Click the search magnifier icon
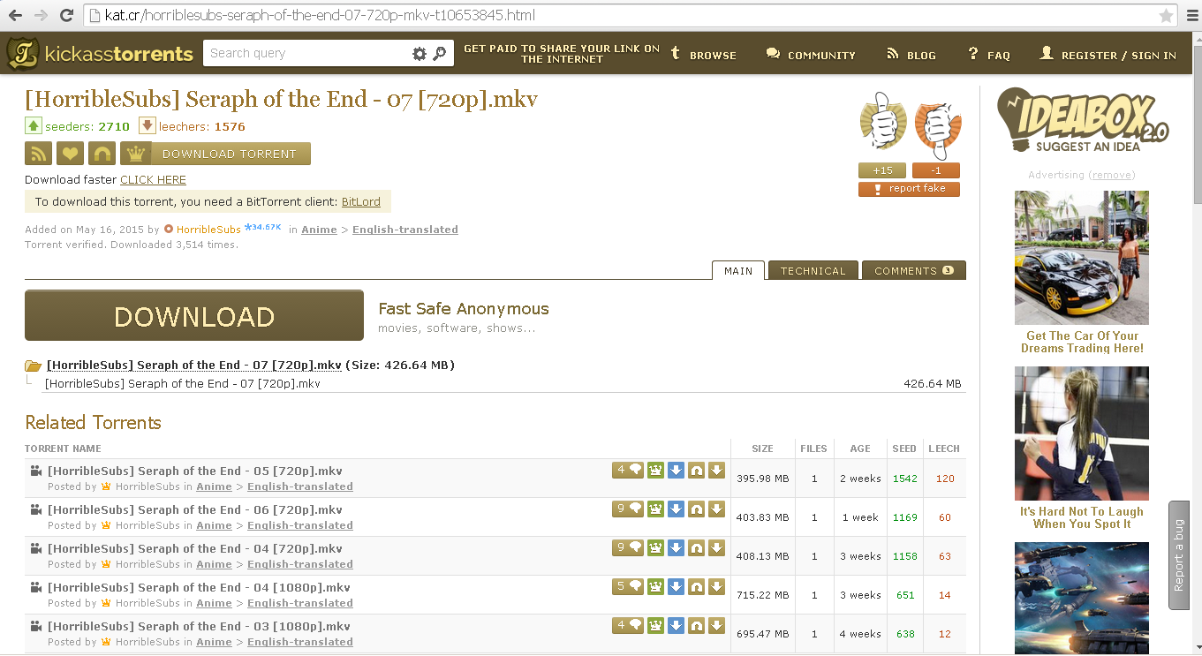Screen dimensions: 1202x656 tap(440, 53)
